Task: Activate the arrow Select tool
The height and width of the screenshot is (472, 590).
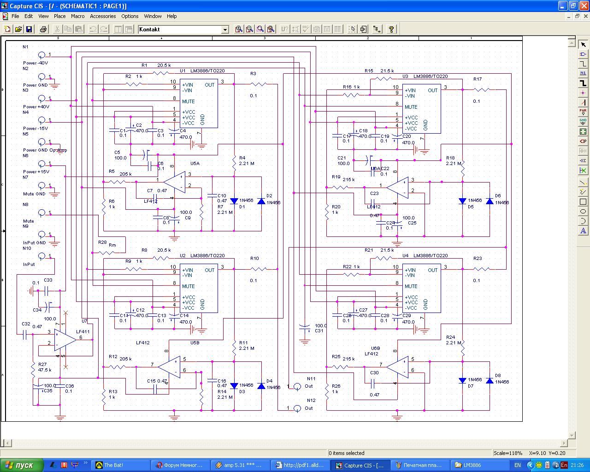Action: [x=583, y=45]
